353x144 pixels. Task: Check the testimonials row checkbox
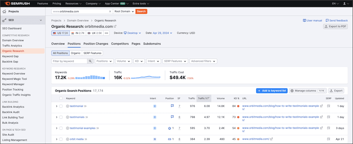click(x=61, y=117)
